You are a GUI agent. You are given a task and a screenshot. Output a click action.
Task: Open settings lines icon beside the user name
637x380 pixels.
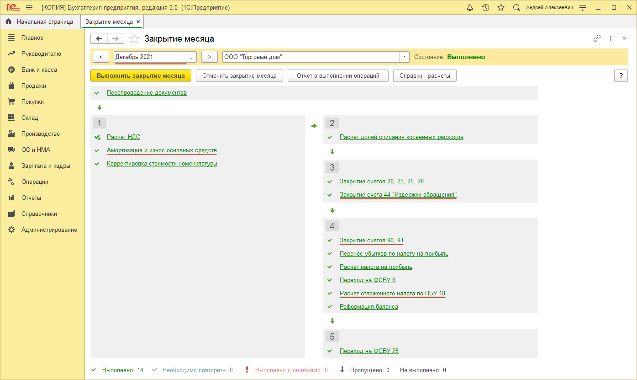[x=582, y=8]
